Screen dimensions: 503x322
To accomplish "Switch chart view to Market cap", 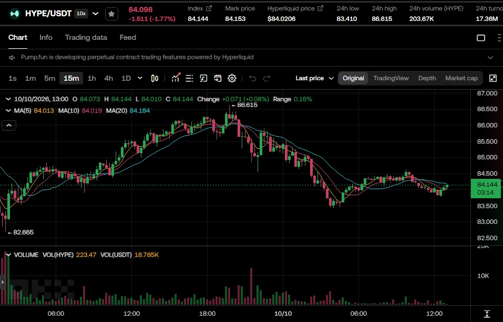I will click(x=461, y=79).
